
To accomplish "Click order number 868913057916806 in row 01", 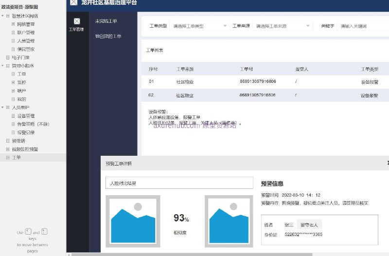I will click(x=258, y=81).
